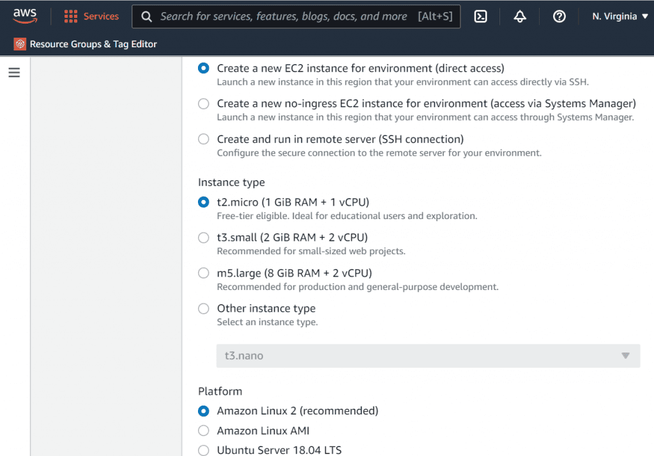Expand the t3.nano instance type dropdown
654x456 pixels.
[428, 356]
